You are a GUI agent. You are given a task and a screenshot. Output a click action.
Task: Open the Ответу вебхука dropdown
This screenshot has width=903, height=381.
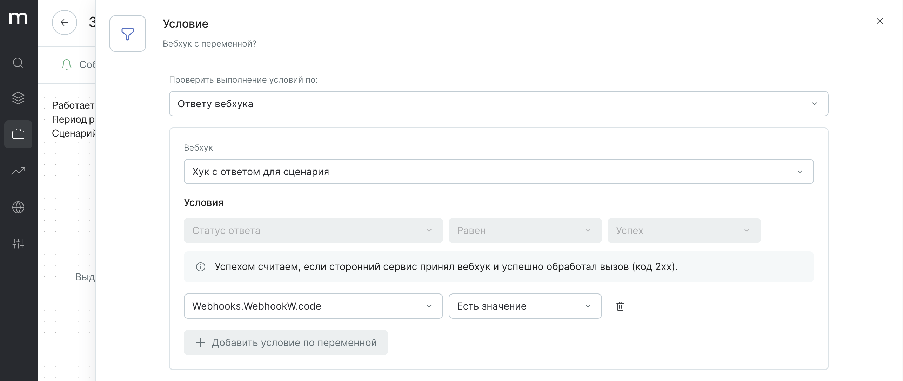pyautogui.click(x=499, y=104)
